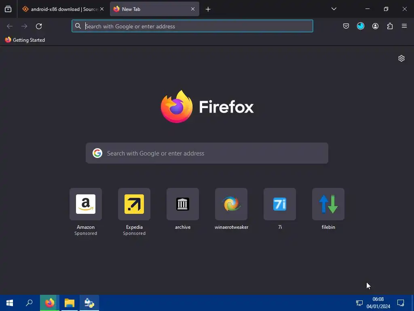Reload the current page
This screenshot has width=414, height=311.
(x=39, y=26)
